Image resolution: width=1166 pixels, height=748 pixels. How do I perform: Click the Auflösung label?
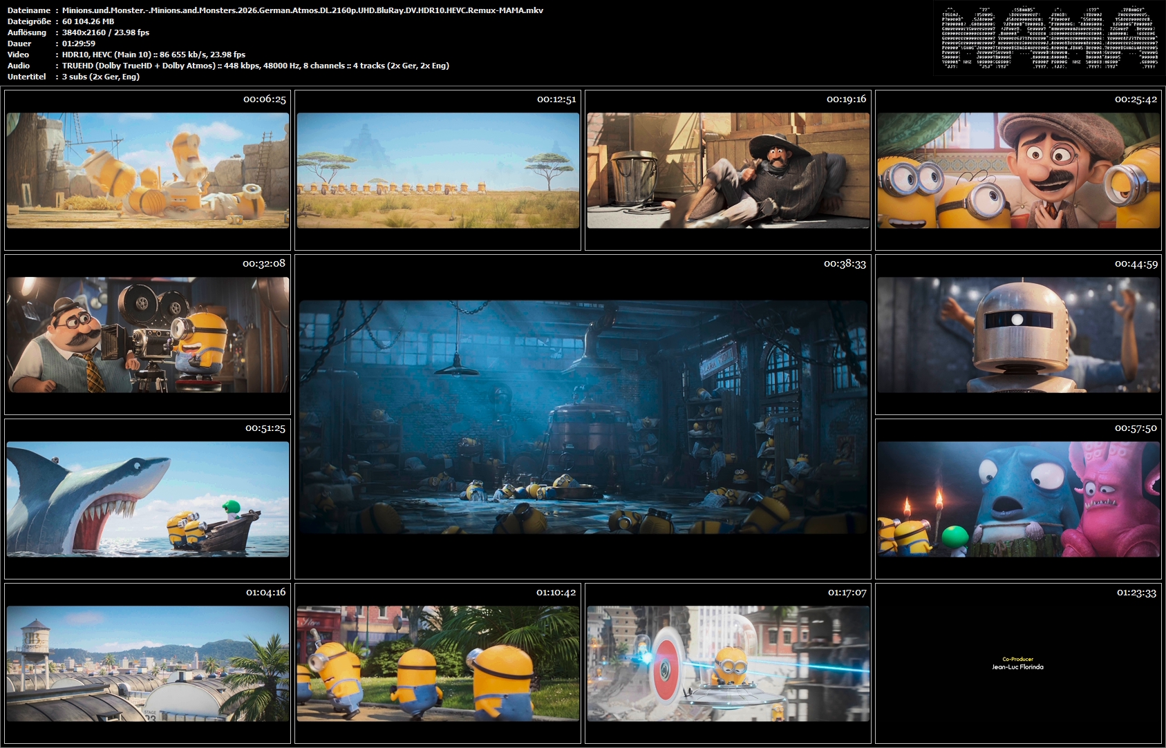[27, 32]
